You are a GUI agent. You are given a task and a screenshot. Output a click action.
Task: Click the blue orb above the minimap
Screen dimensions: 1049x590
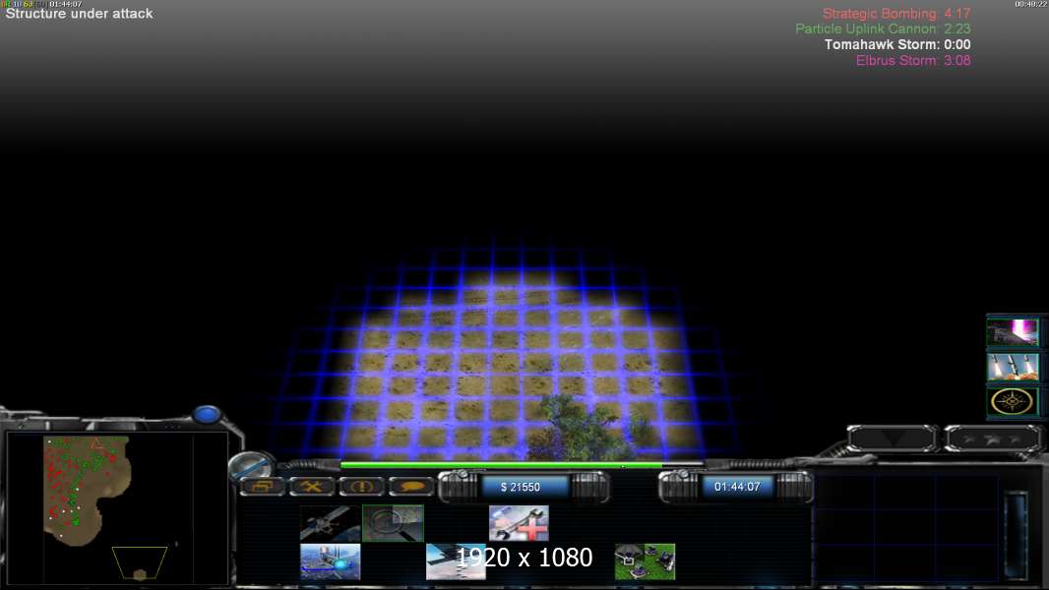pyautogui.click(x=206, y=415)
